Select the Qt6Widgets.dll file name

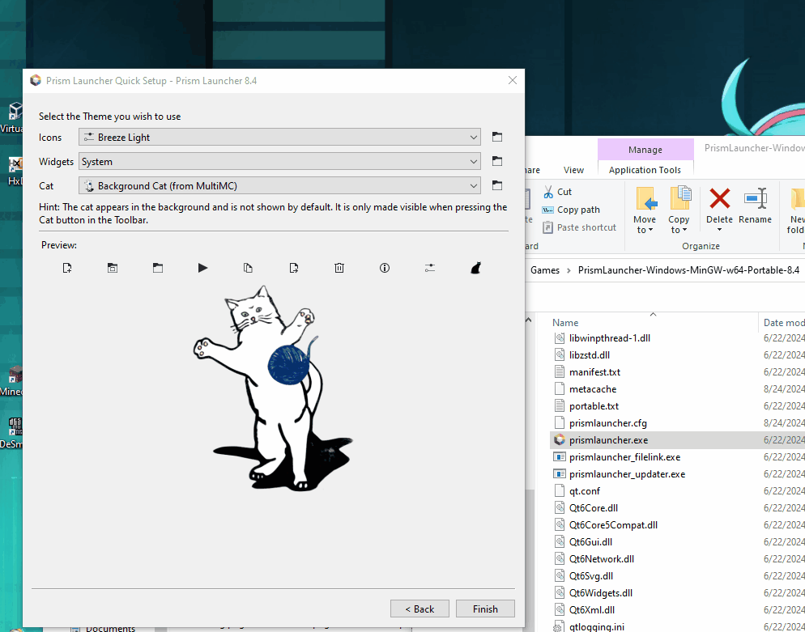[601, 593]
